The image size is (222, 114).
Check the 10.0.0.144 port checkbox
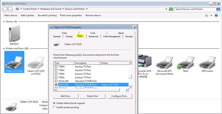[x=56, y=81]
